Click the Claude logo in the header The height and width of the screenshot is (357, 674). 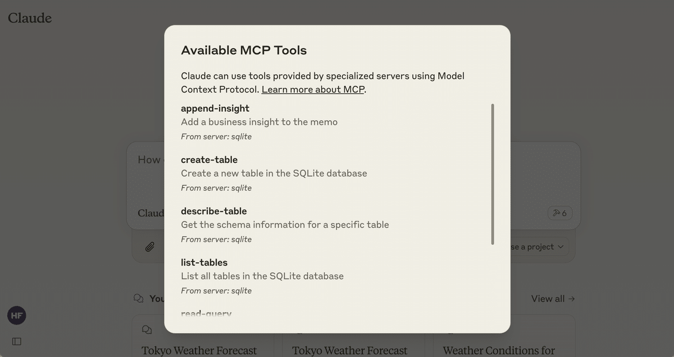tap(30, 18)
